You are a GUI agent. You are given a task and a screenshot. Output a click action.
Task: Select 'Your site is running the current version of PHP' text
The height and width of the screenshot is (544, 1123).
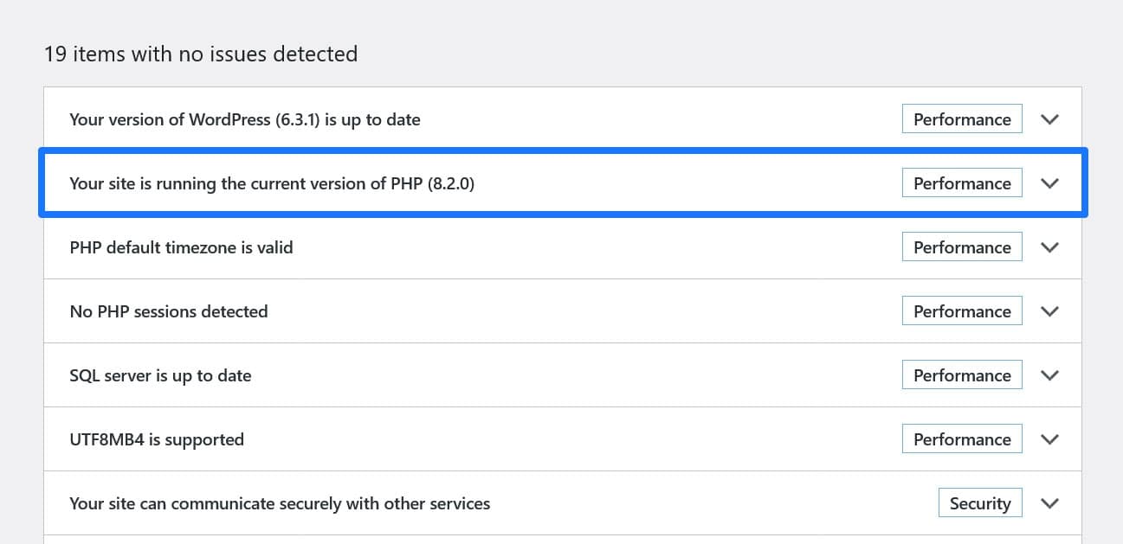coord(272,183)
